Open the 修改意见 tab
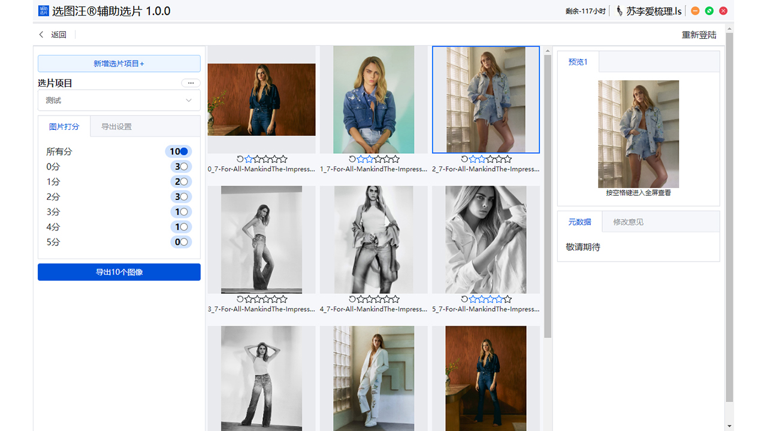This screenshot has height=431, width=767. [628, 222]
